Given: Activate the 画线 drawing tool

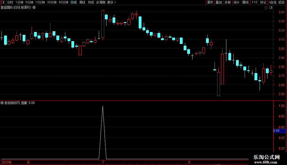Looking at the screenshot, I should point(245,2).
